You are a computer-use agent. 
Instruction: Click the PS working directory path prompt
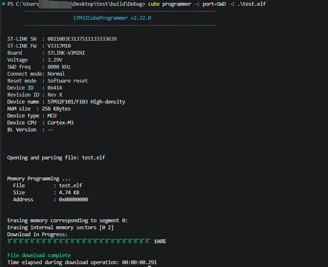click(x=76, y=4)
